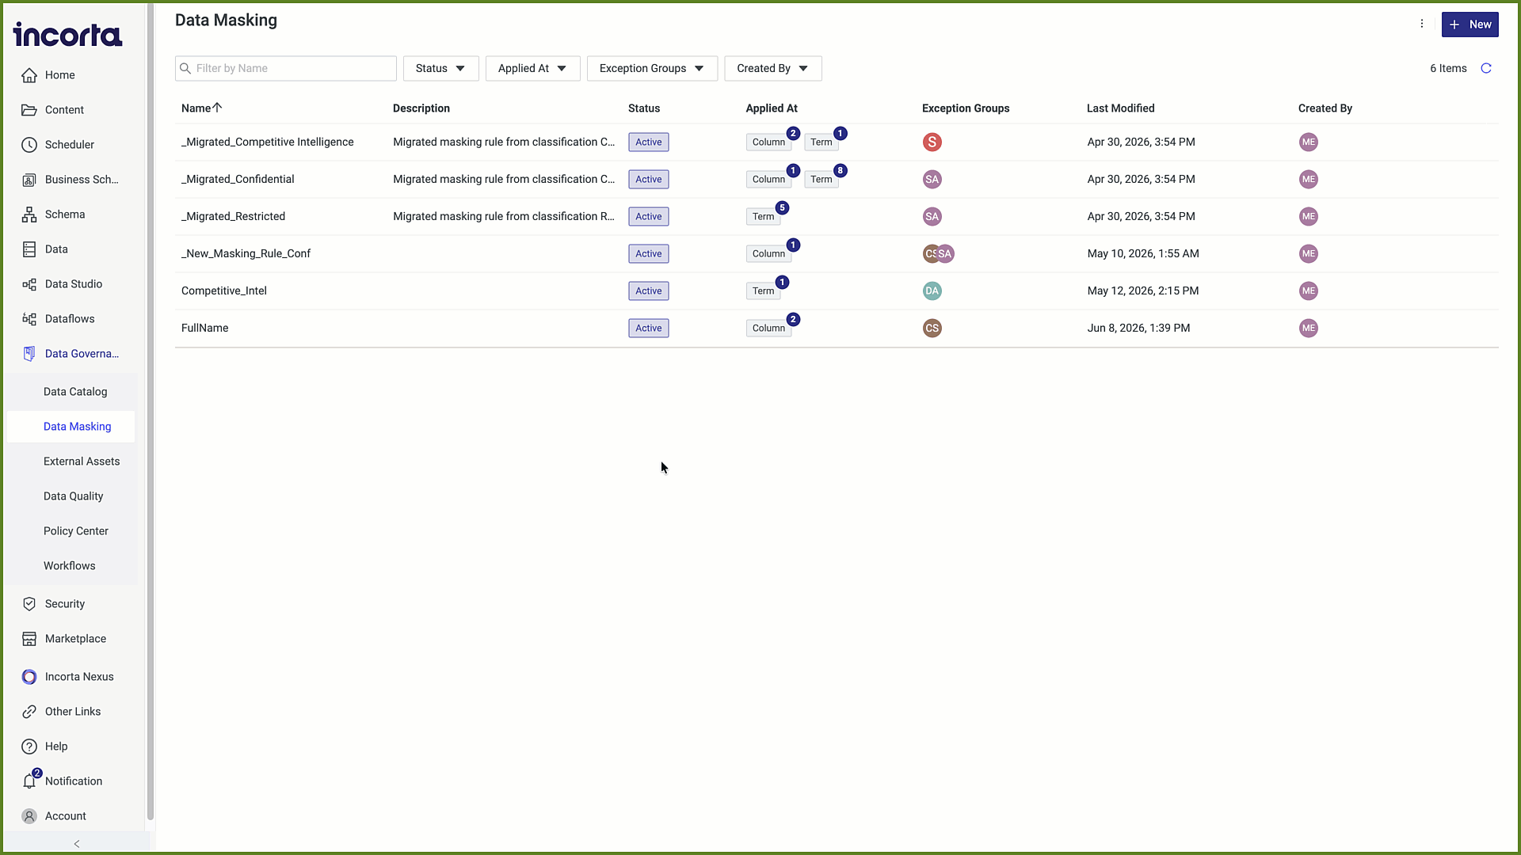Screen dimensions: 1521x855
Task: Click Column tag in FullName row
Action: point(768,329)
